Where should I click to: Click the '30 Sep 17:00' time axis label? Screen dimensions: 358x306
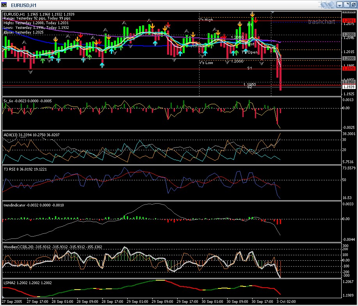[x=262, y=301]
